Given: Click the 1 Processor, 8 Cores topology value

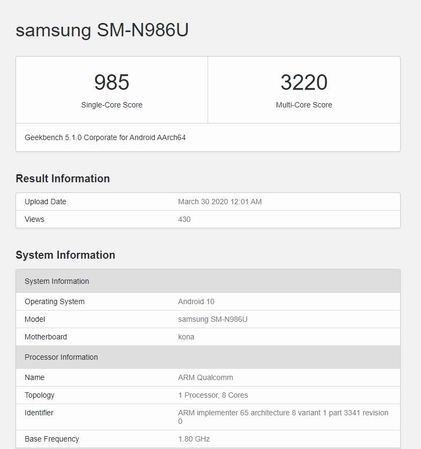Looking at the screenshot, I should point(213,395).
